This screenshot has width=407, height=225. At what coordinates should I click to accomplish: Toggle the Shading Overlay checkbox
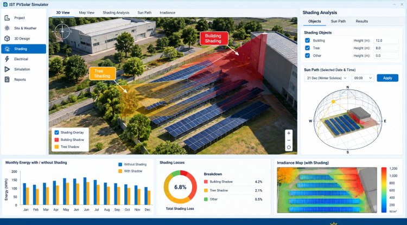56,132
